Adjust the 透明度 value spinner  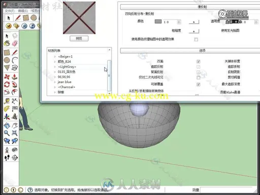pyautogui.click(x=256, y=22)
